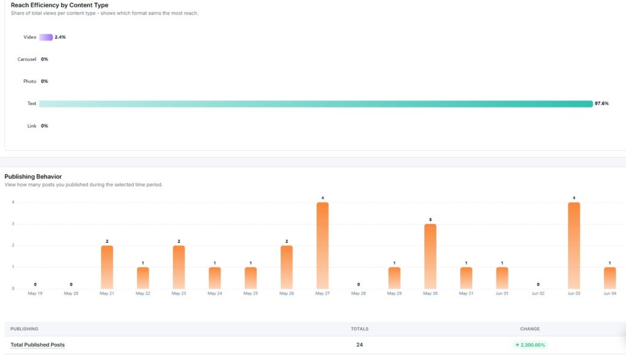Click the May 23 orange bar

click(x=179, y=267)
